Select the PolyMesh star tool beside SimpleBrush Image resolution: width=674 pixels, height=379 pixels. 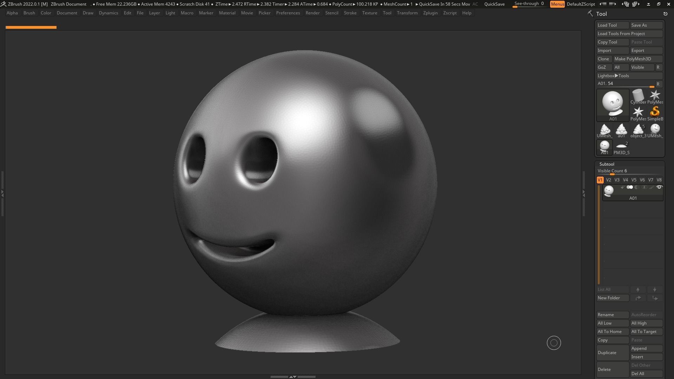click(638, 113)
